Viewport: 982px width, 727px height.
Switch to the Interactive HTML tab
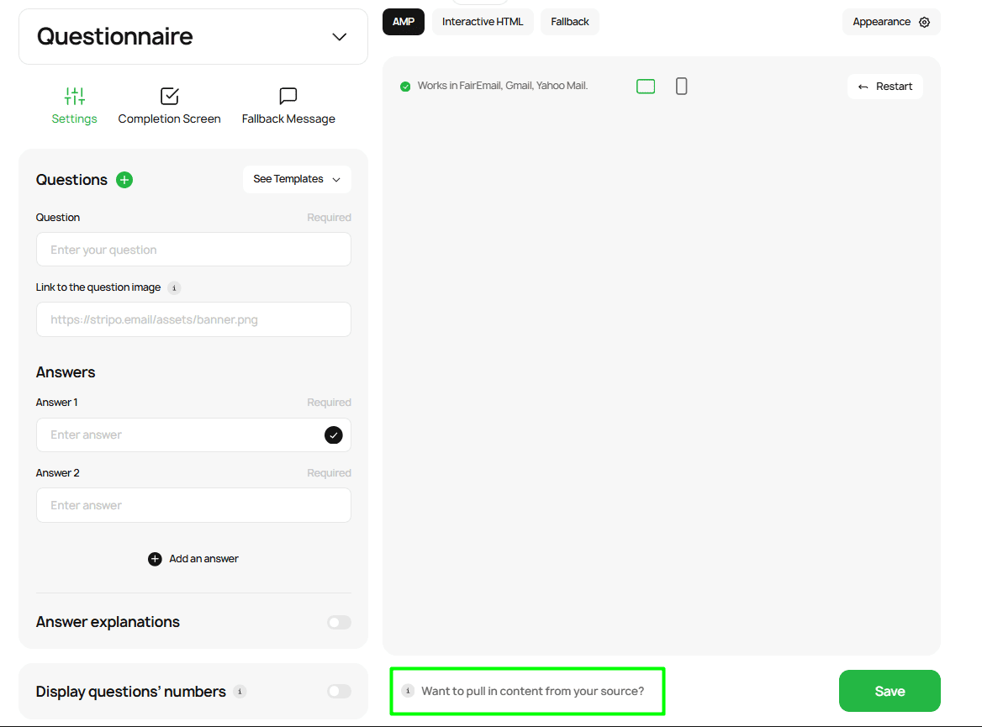[x=483, y=21]
